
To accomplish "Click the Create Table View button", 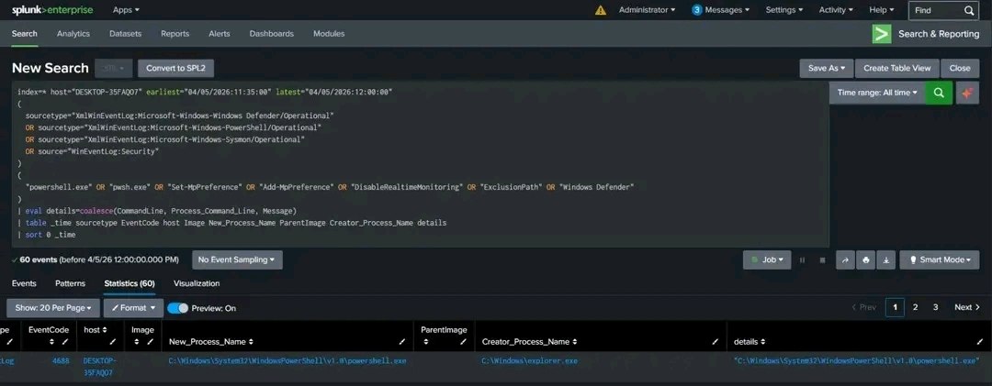I will (x=897, y=68).
